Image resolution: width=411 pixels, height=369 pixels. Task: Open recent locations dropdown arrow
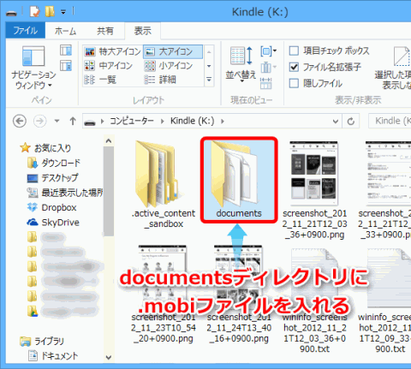coord(57,121)
